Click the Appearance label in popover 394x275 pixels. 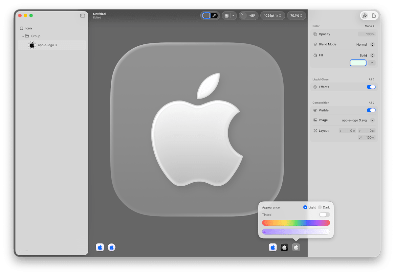pos(271,207)
